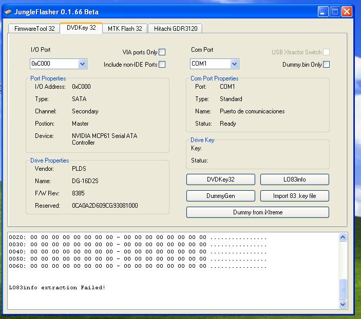Run the DummyGen button
The width and height of the screenshot is (361, 319).
point(220,196)
